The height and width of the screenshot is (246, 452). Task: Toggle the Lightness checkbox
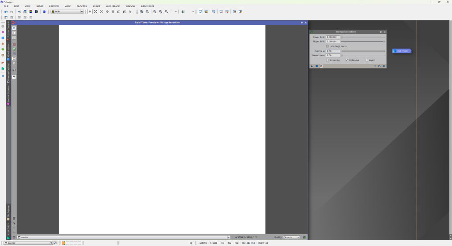[347, 60]
